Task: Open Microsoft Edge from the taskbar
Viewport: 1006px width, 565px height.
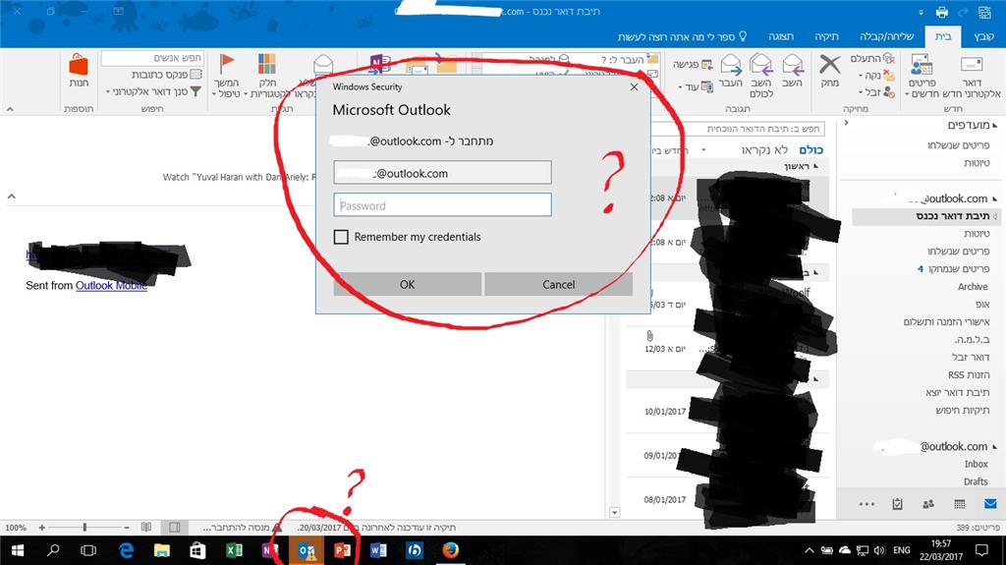Action: tap(127, 550)
